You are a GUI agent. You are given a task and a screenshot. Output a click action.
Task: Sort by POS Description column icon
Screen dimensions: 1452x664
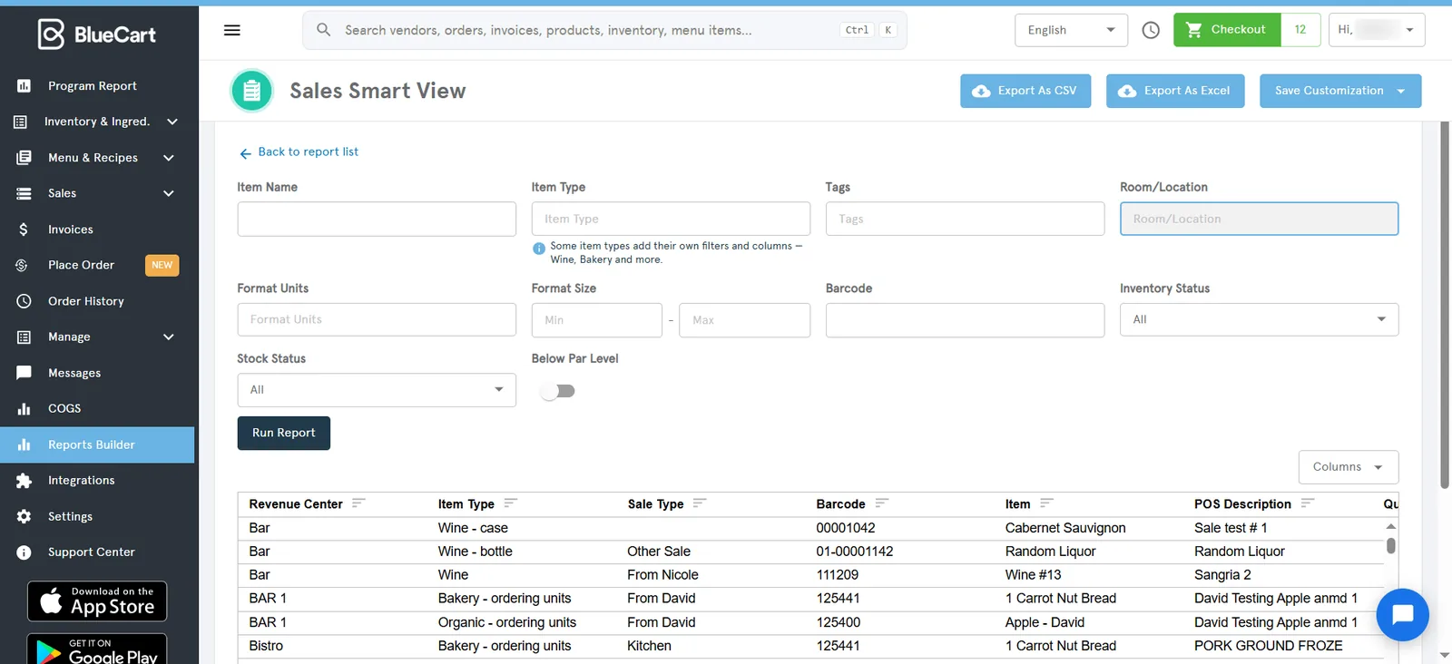point(1307,503)
